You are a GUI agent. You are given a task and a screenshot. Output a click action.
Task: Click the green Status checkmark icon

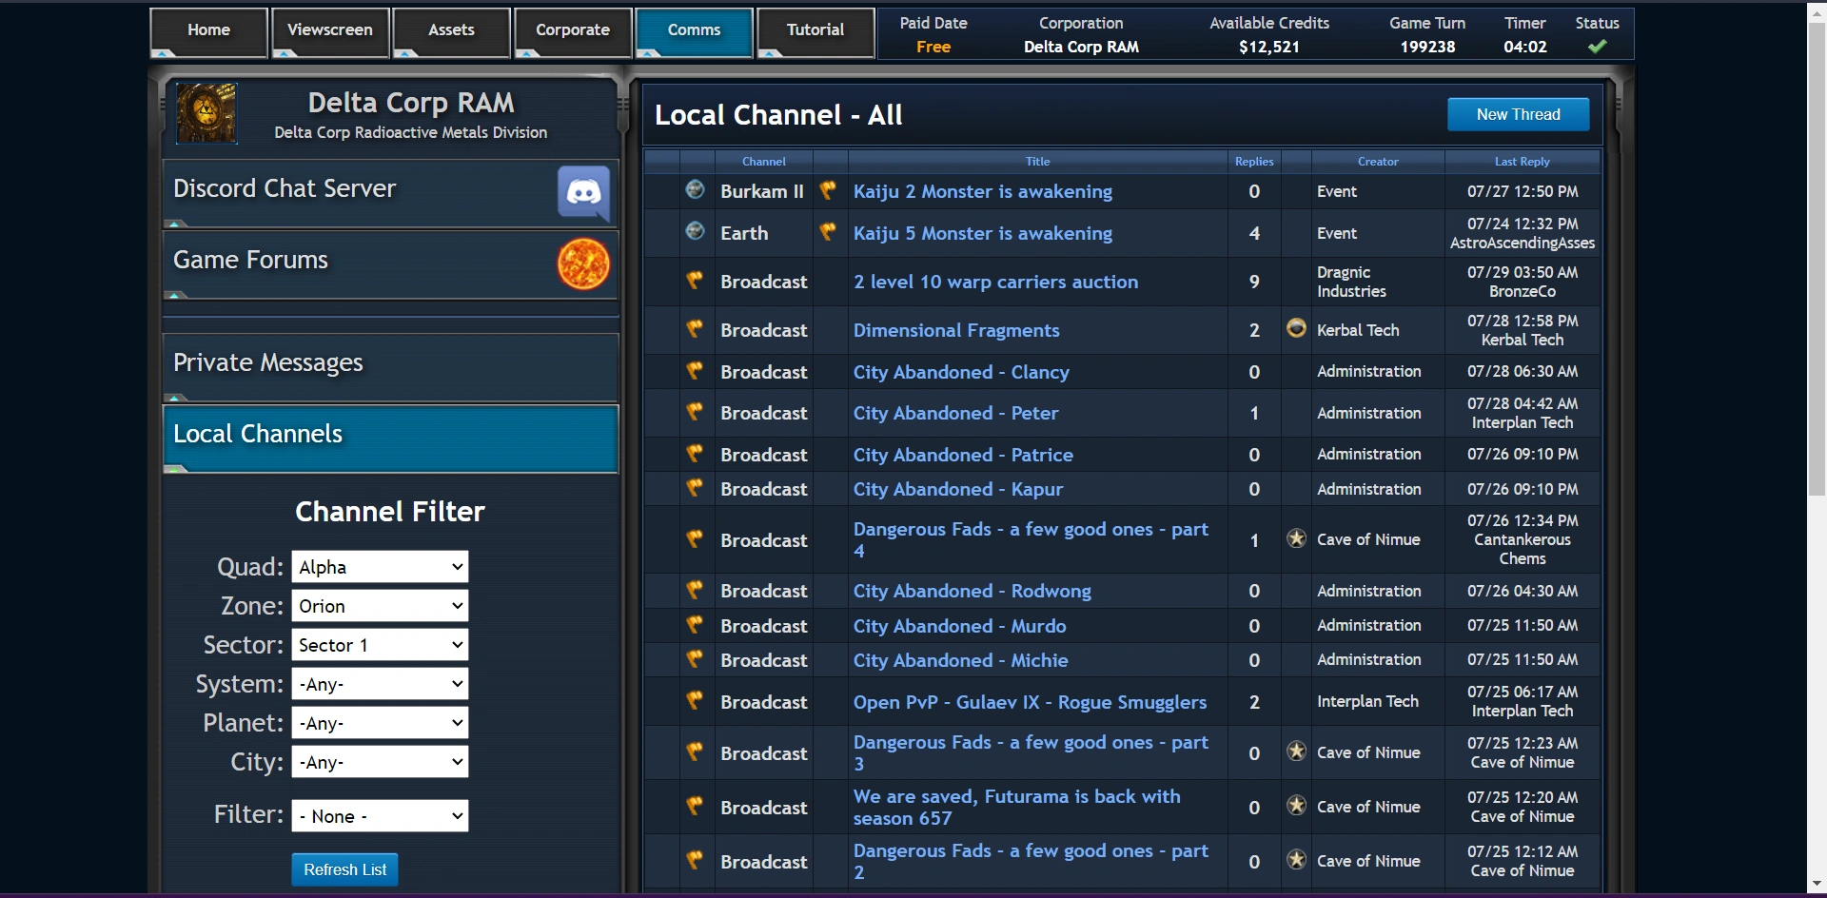pos(1598,47)
